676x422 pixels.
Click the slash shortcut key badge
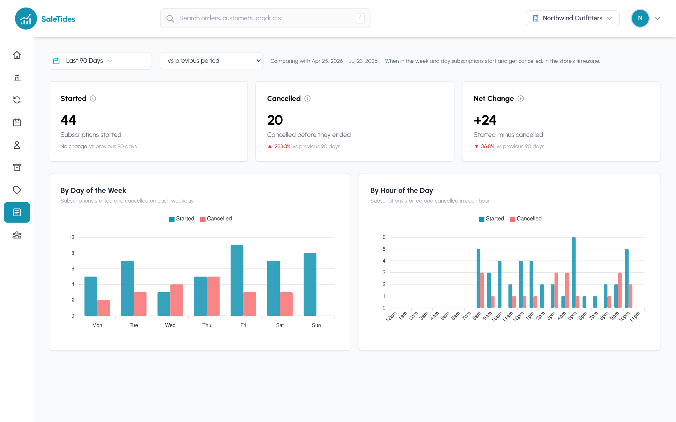pyautogui.click(x=360, y=18)
